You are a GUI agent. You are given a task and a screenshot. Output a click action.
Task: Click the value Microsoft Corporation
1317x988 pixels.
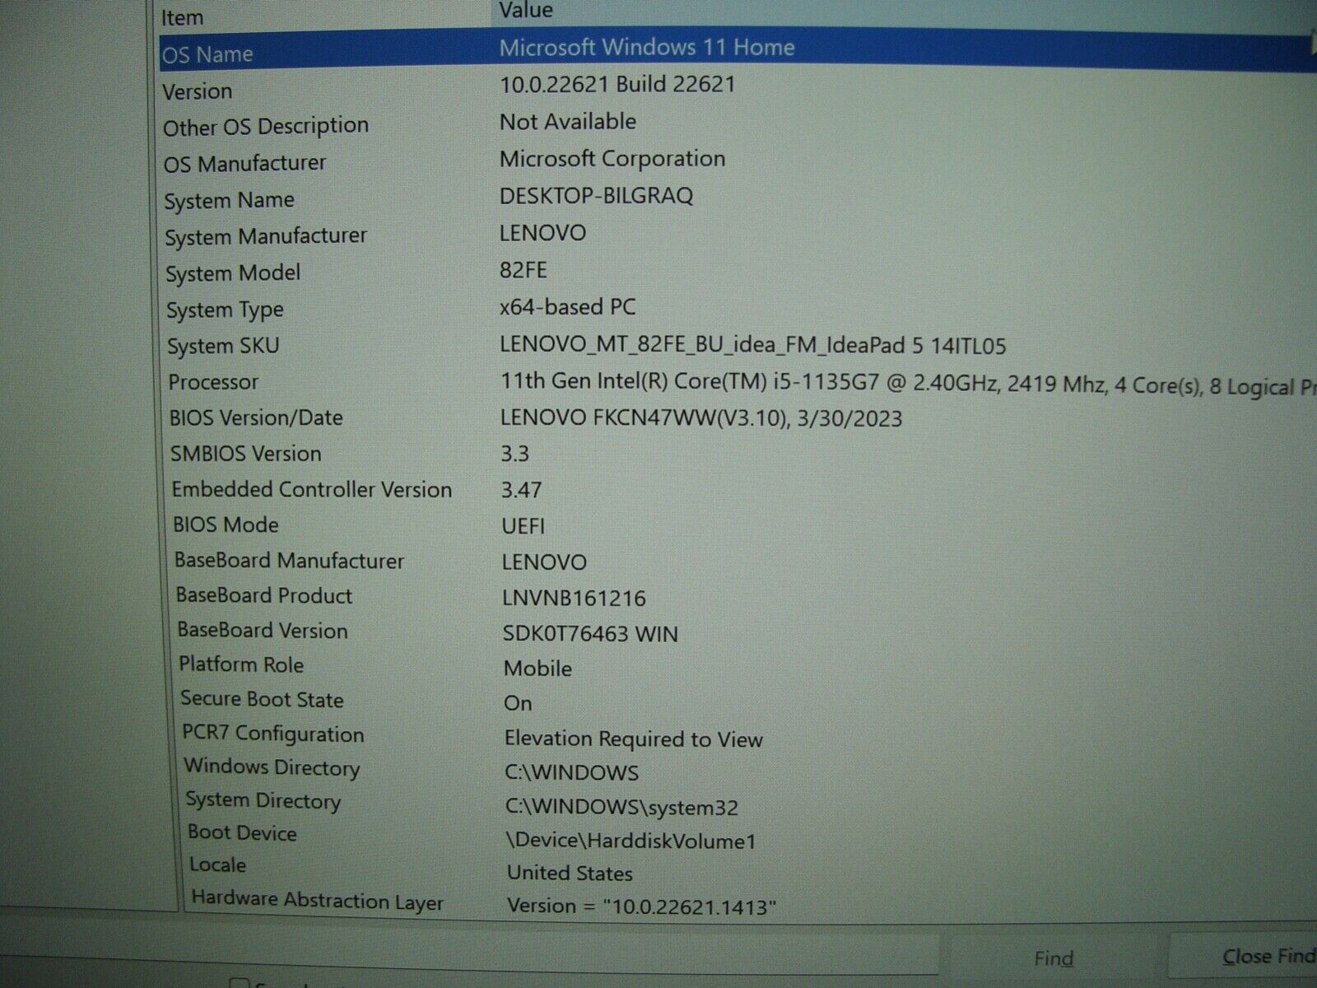pos(612,158)
